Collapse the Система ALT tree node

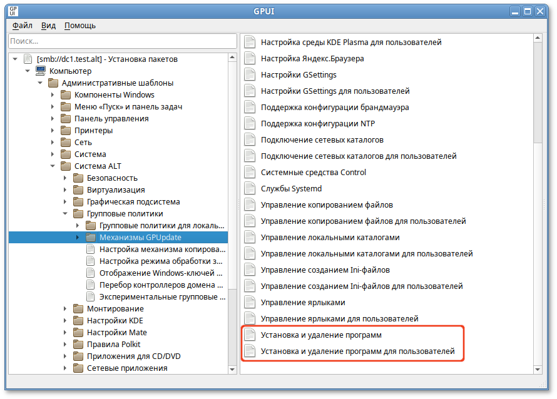tap(53, 166)
